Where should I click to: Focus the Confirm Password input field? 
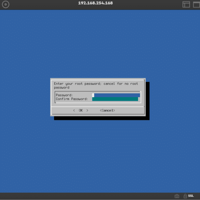tap(115, 99)
